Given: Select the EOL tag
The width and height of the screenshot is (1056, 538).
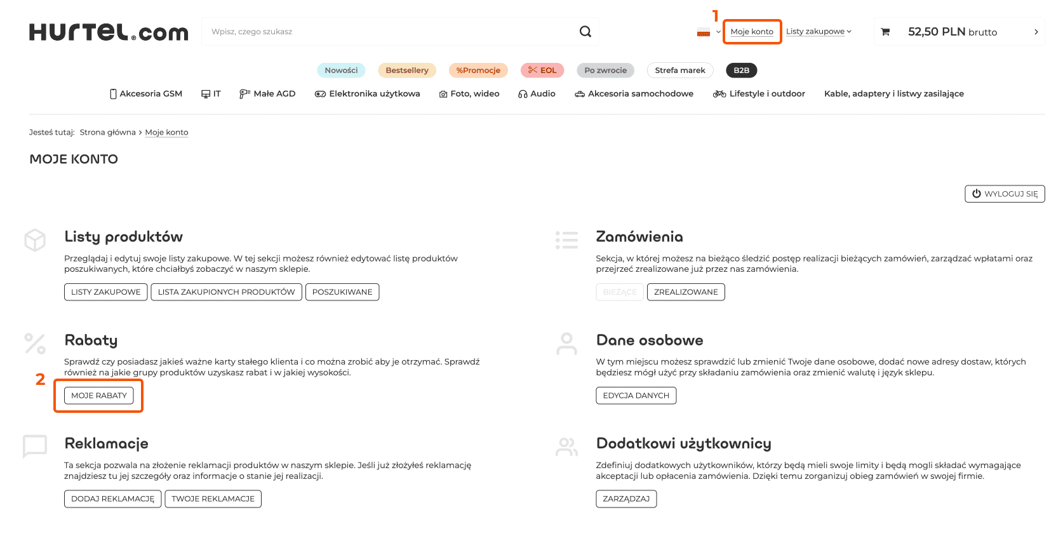Looking at the screenshot, I should 542,71.
